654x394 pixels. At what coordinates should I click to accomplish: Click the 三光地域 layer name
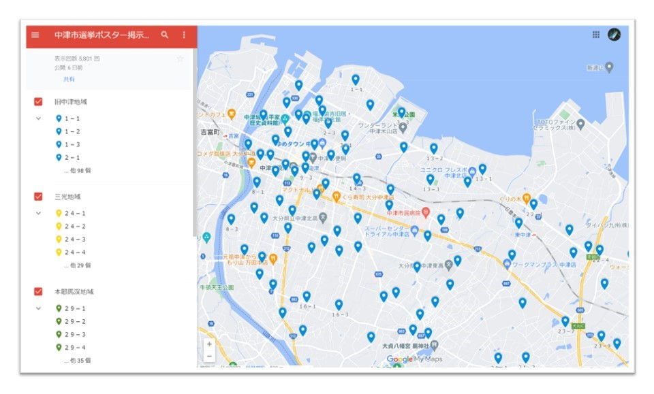pos(67,197)
